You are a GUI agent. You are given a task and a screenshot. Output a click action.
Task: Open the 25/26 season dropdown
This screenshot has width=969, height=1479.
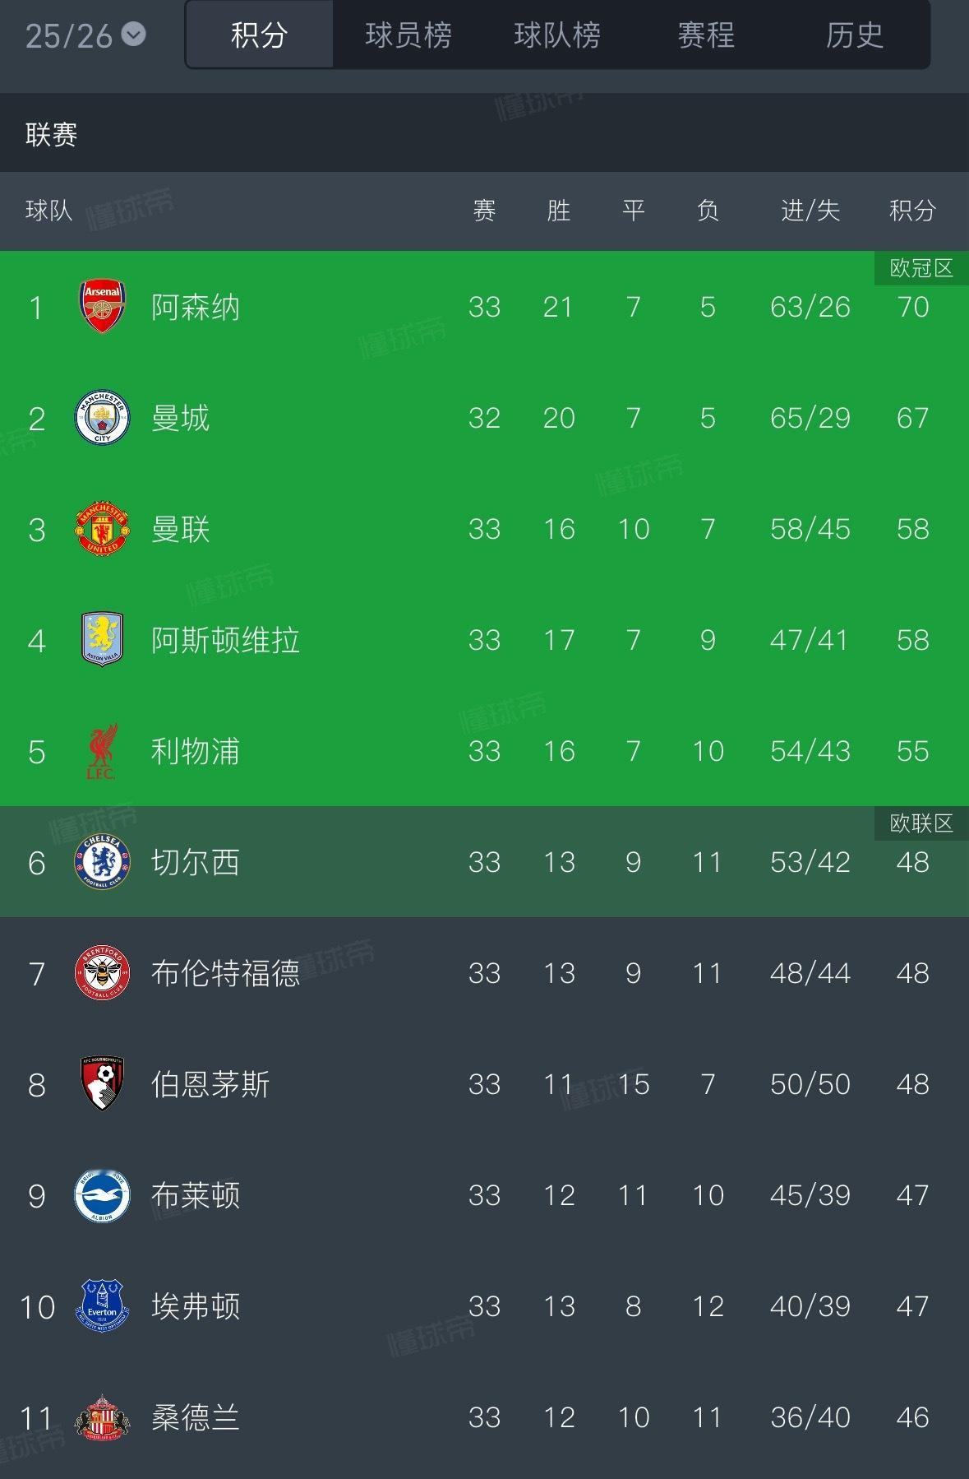85,35
